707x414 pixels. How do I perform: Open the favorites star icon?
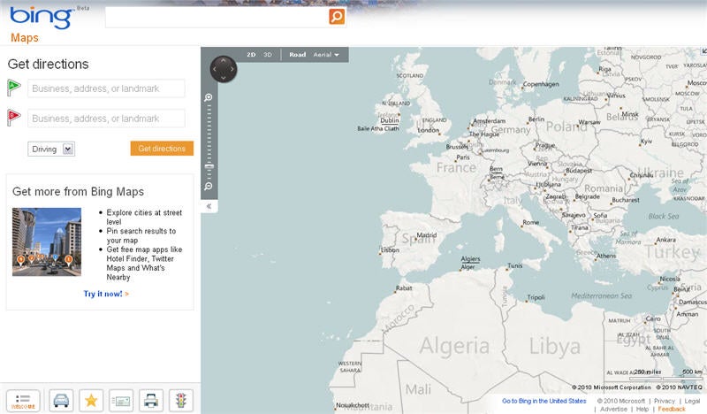coord(91,401)
